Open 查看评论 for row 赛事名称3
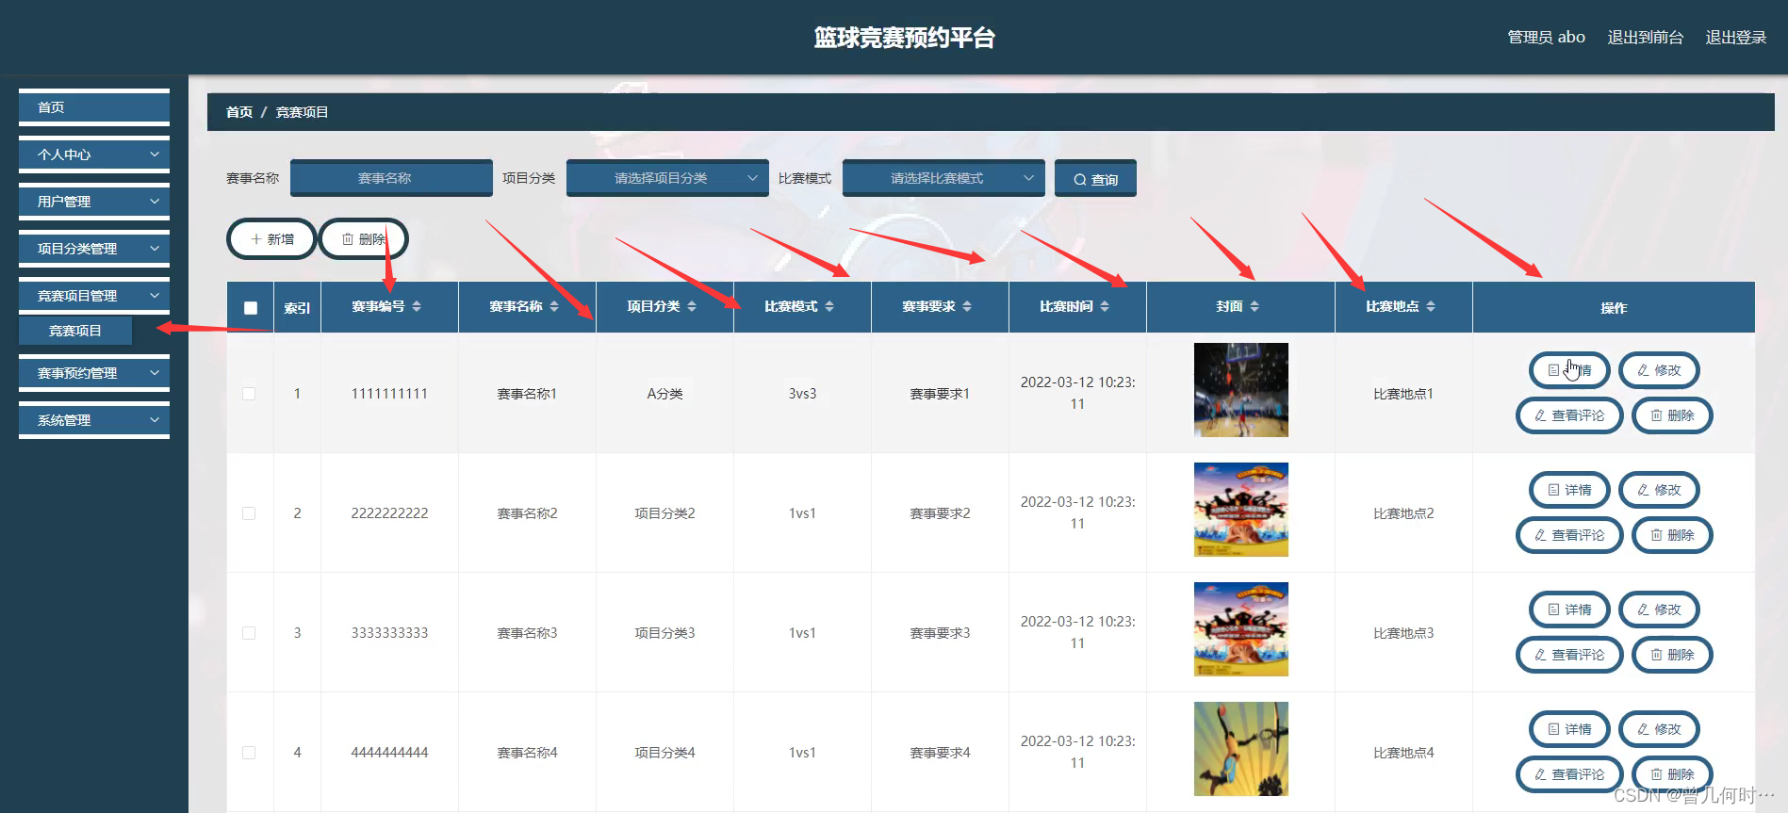Viewport: 1788px width, 813px height. 1569,655
